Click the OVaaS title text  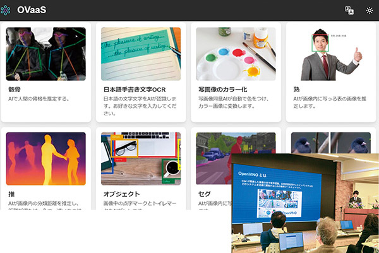[x=32, y=10]
